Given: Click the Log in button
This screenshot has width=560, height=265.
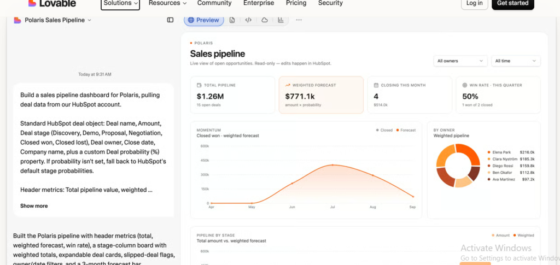Looking at the screenshot, I should [x=474, y=4].
